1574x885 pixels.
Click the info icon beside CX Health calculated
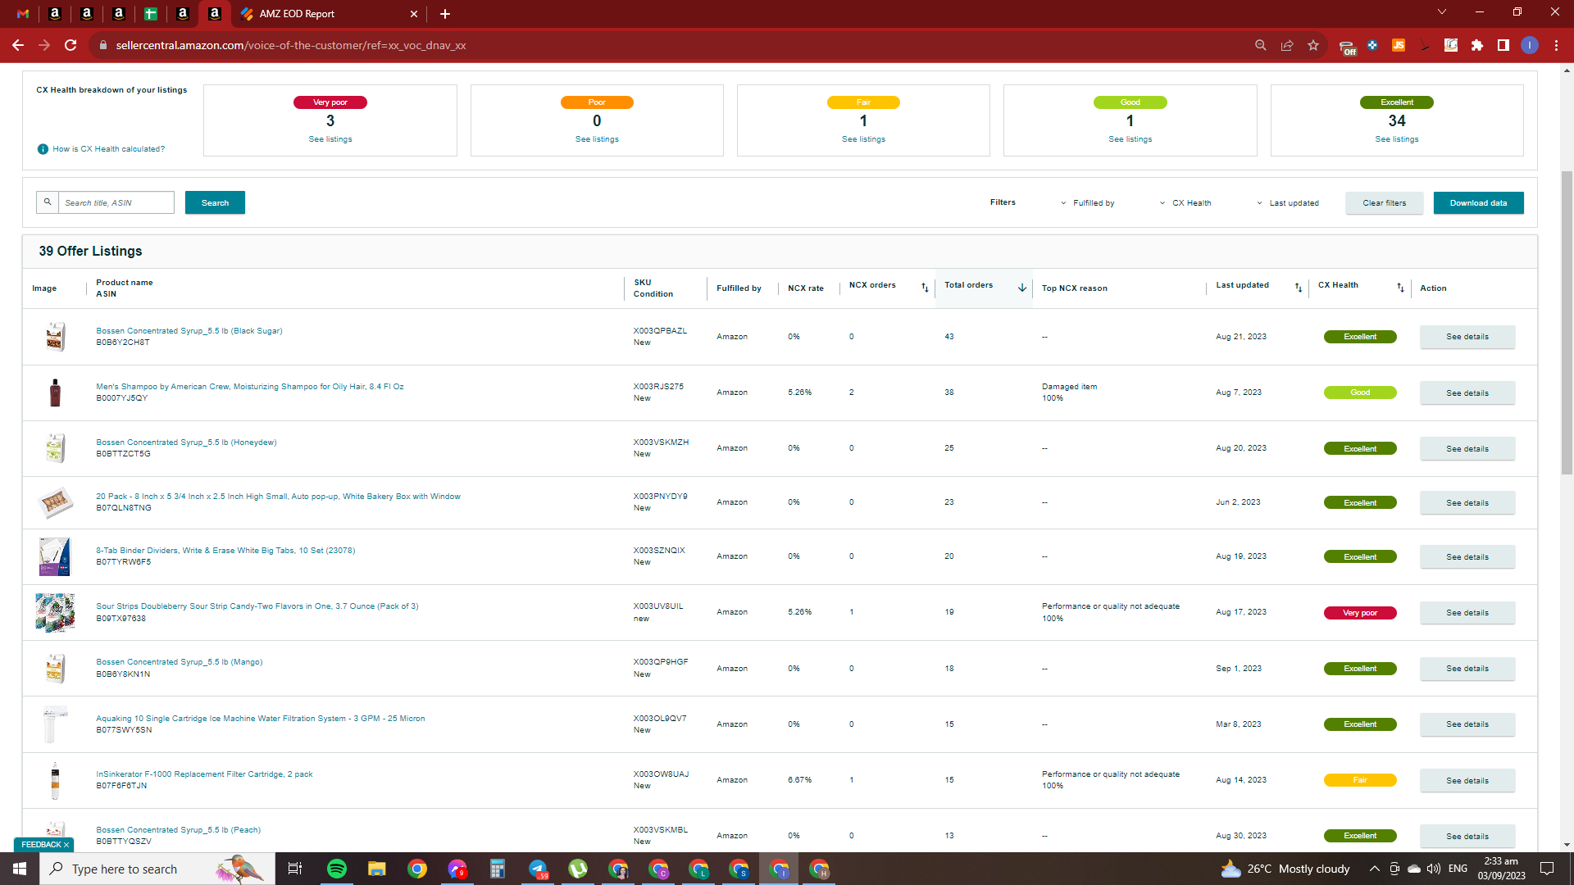[43, 149]
